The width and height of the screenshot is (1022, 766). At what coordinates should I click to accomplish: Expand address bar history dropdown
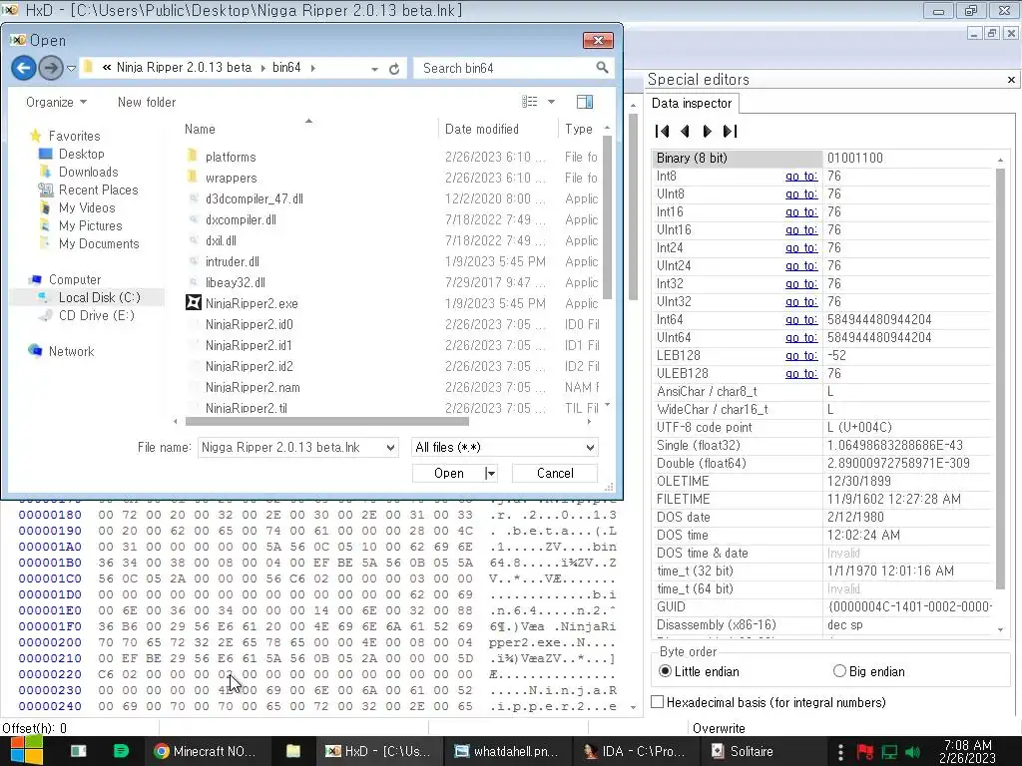[x=375, y=69]
